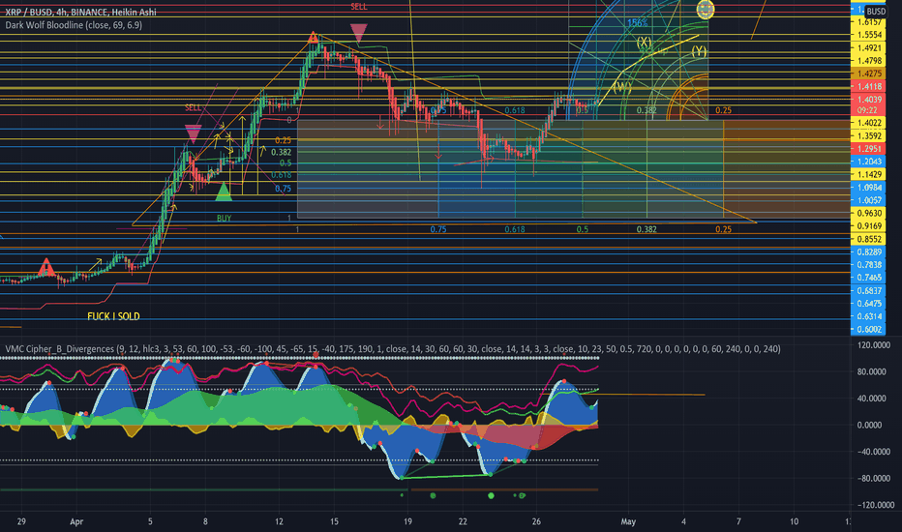
Task: Click the 19 date on the time axis
Action: point(407,521)
